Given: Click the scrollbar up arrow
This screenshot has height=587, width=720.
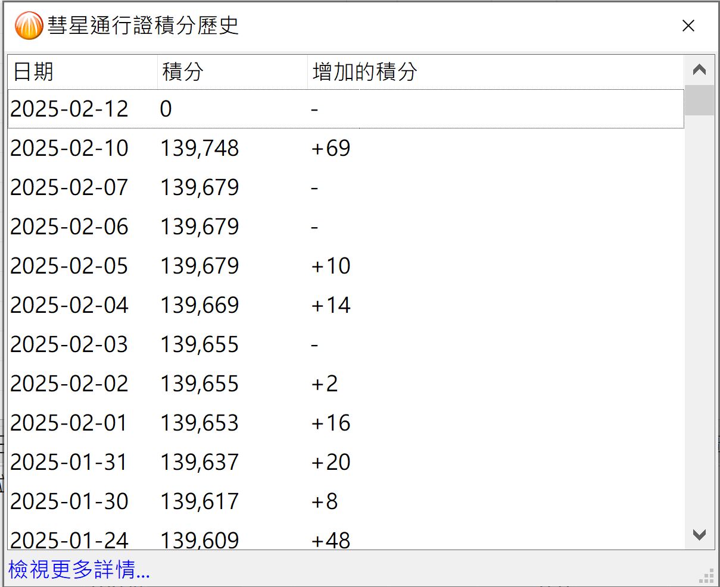Looking at the screenshot, I should [x=700, y=70].
